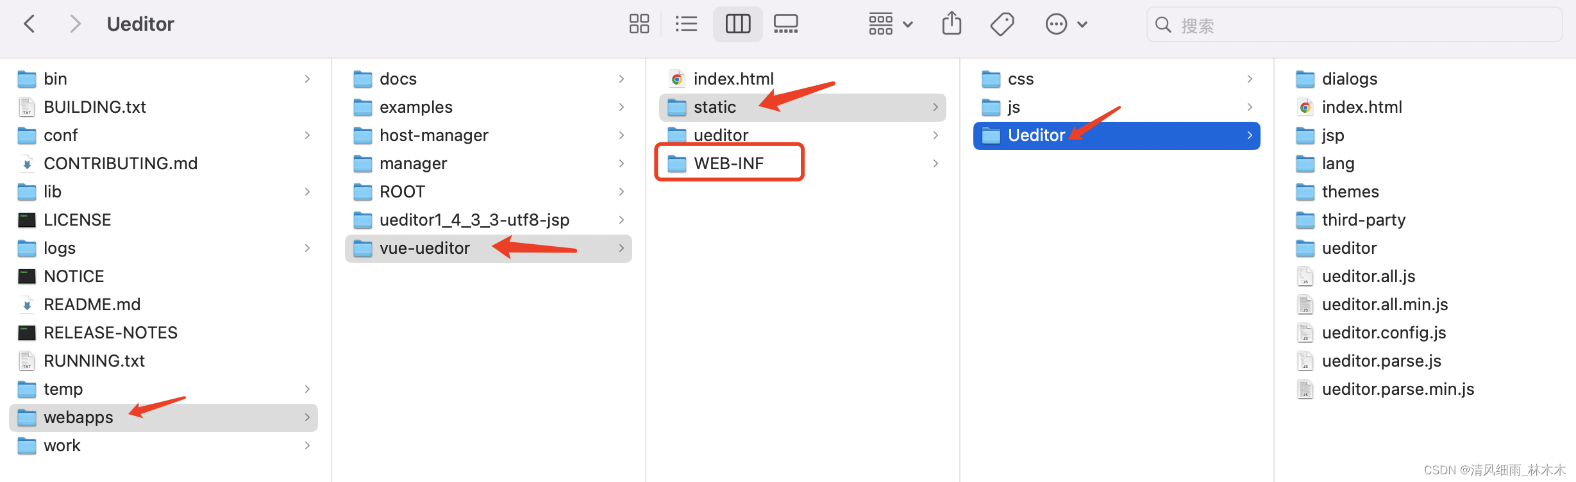Open the more actions ellipsis menu

click(x=1066, y=24)
